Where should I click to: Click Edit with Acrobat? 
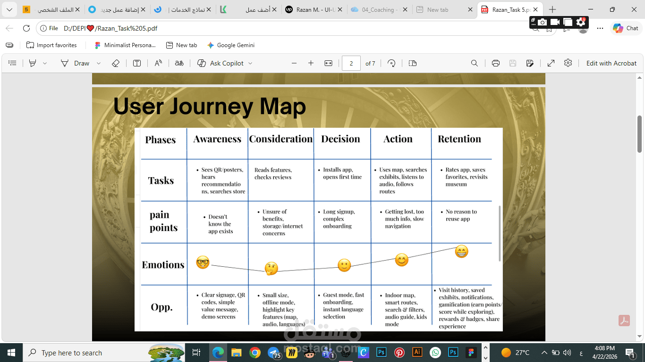611,63
